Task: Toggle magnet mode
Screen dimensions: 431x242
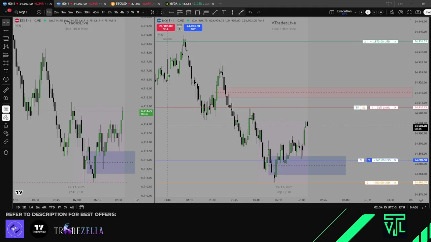Action: click(6, 109)
